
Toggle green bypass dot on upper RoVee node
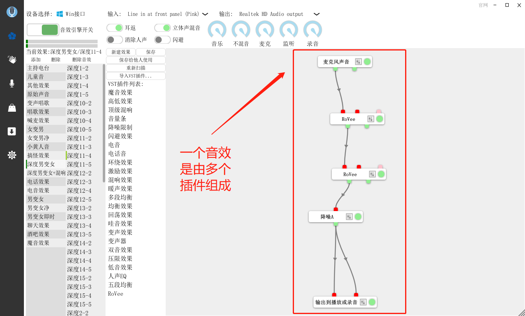click(380, 119)
